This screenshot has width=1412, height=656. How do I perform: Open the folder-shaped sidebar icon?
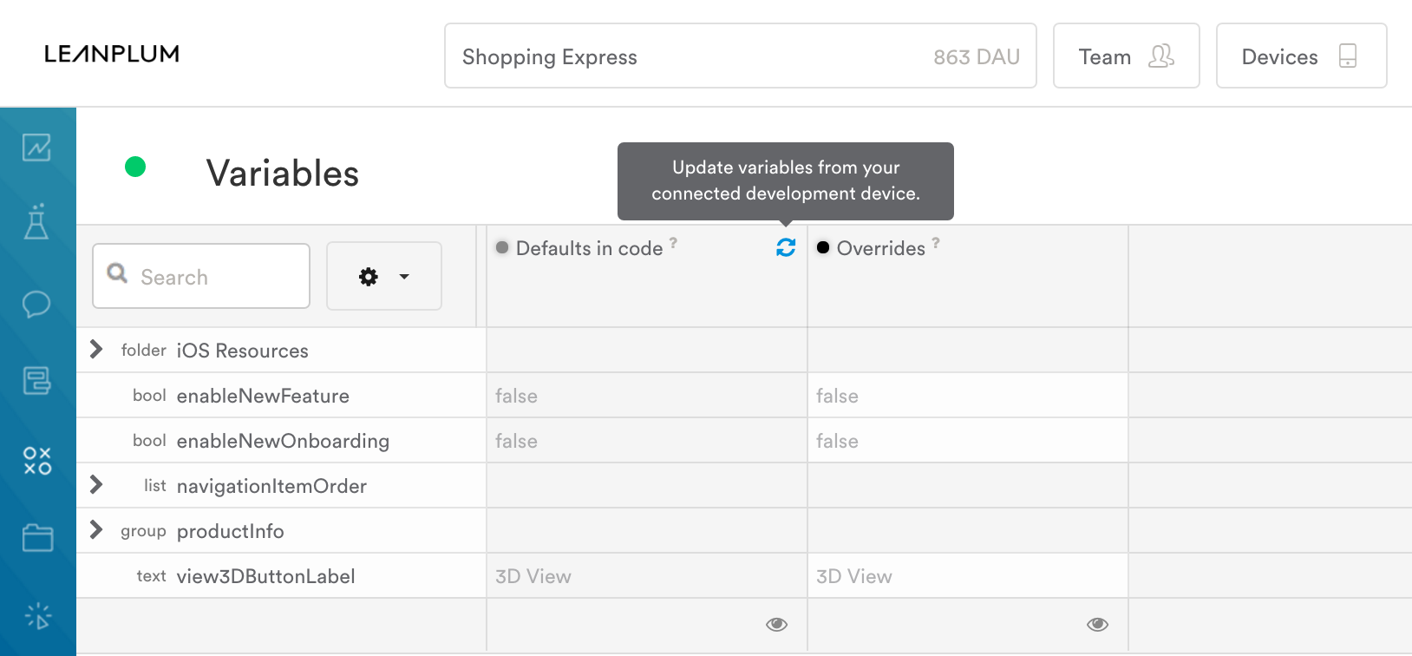(37, 538)
